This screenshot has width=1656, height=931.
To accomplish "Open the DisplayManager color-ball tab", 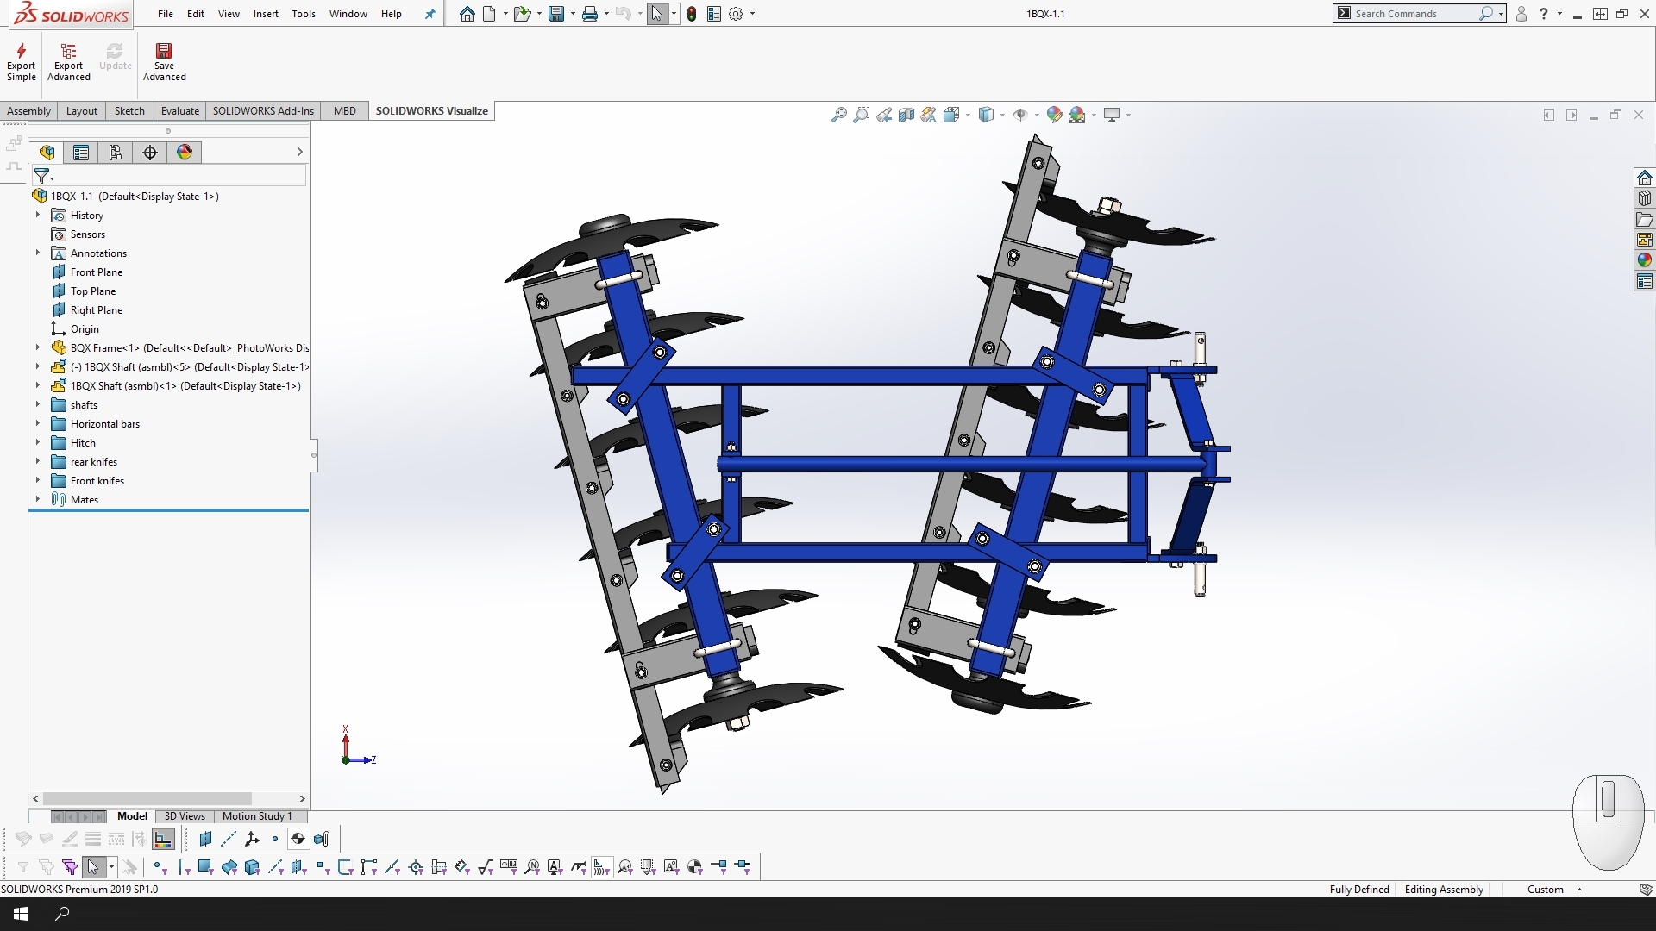I will (185, 153).
